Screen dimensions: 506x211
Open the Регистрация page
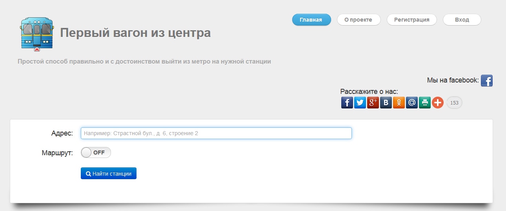click(x=411, y=20)
